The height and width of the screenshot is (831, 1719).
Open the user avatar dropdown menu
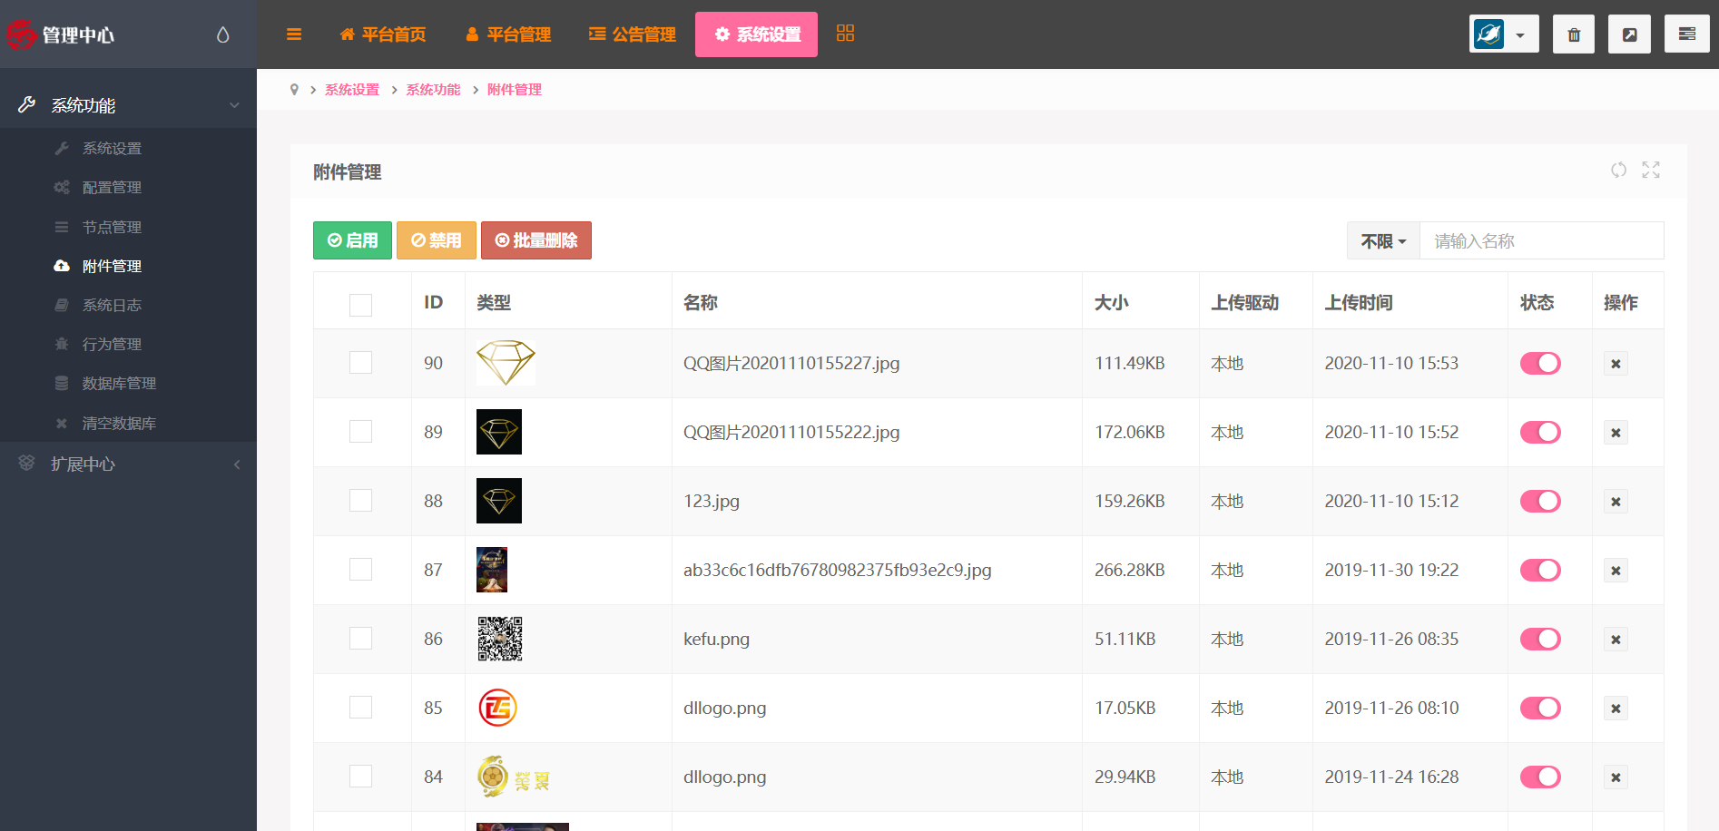point(1504,34)
